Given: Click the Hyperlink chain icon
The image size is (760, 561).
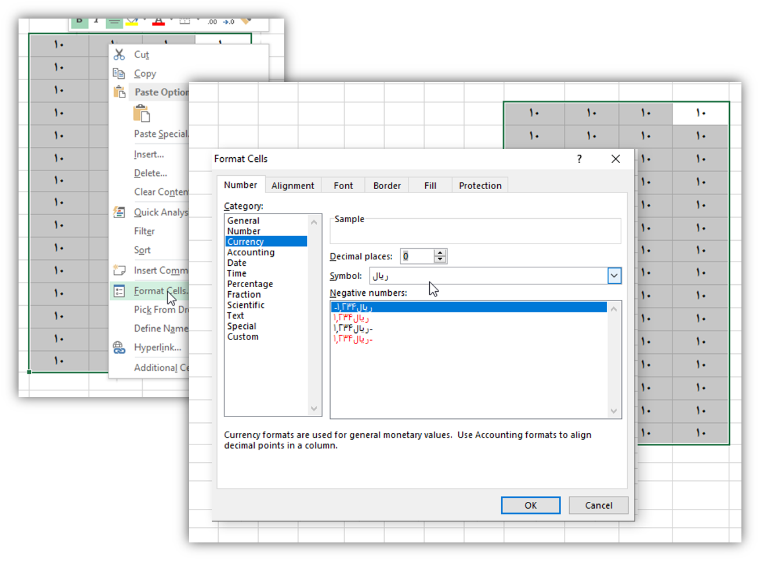Looking at the screenshot, I should pyautogui.click(x=119, y=348).
